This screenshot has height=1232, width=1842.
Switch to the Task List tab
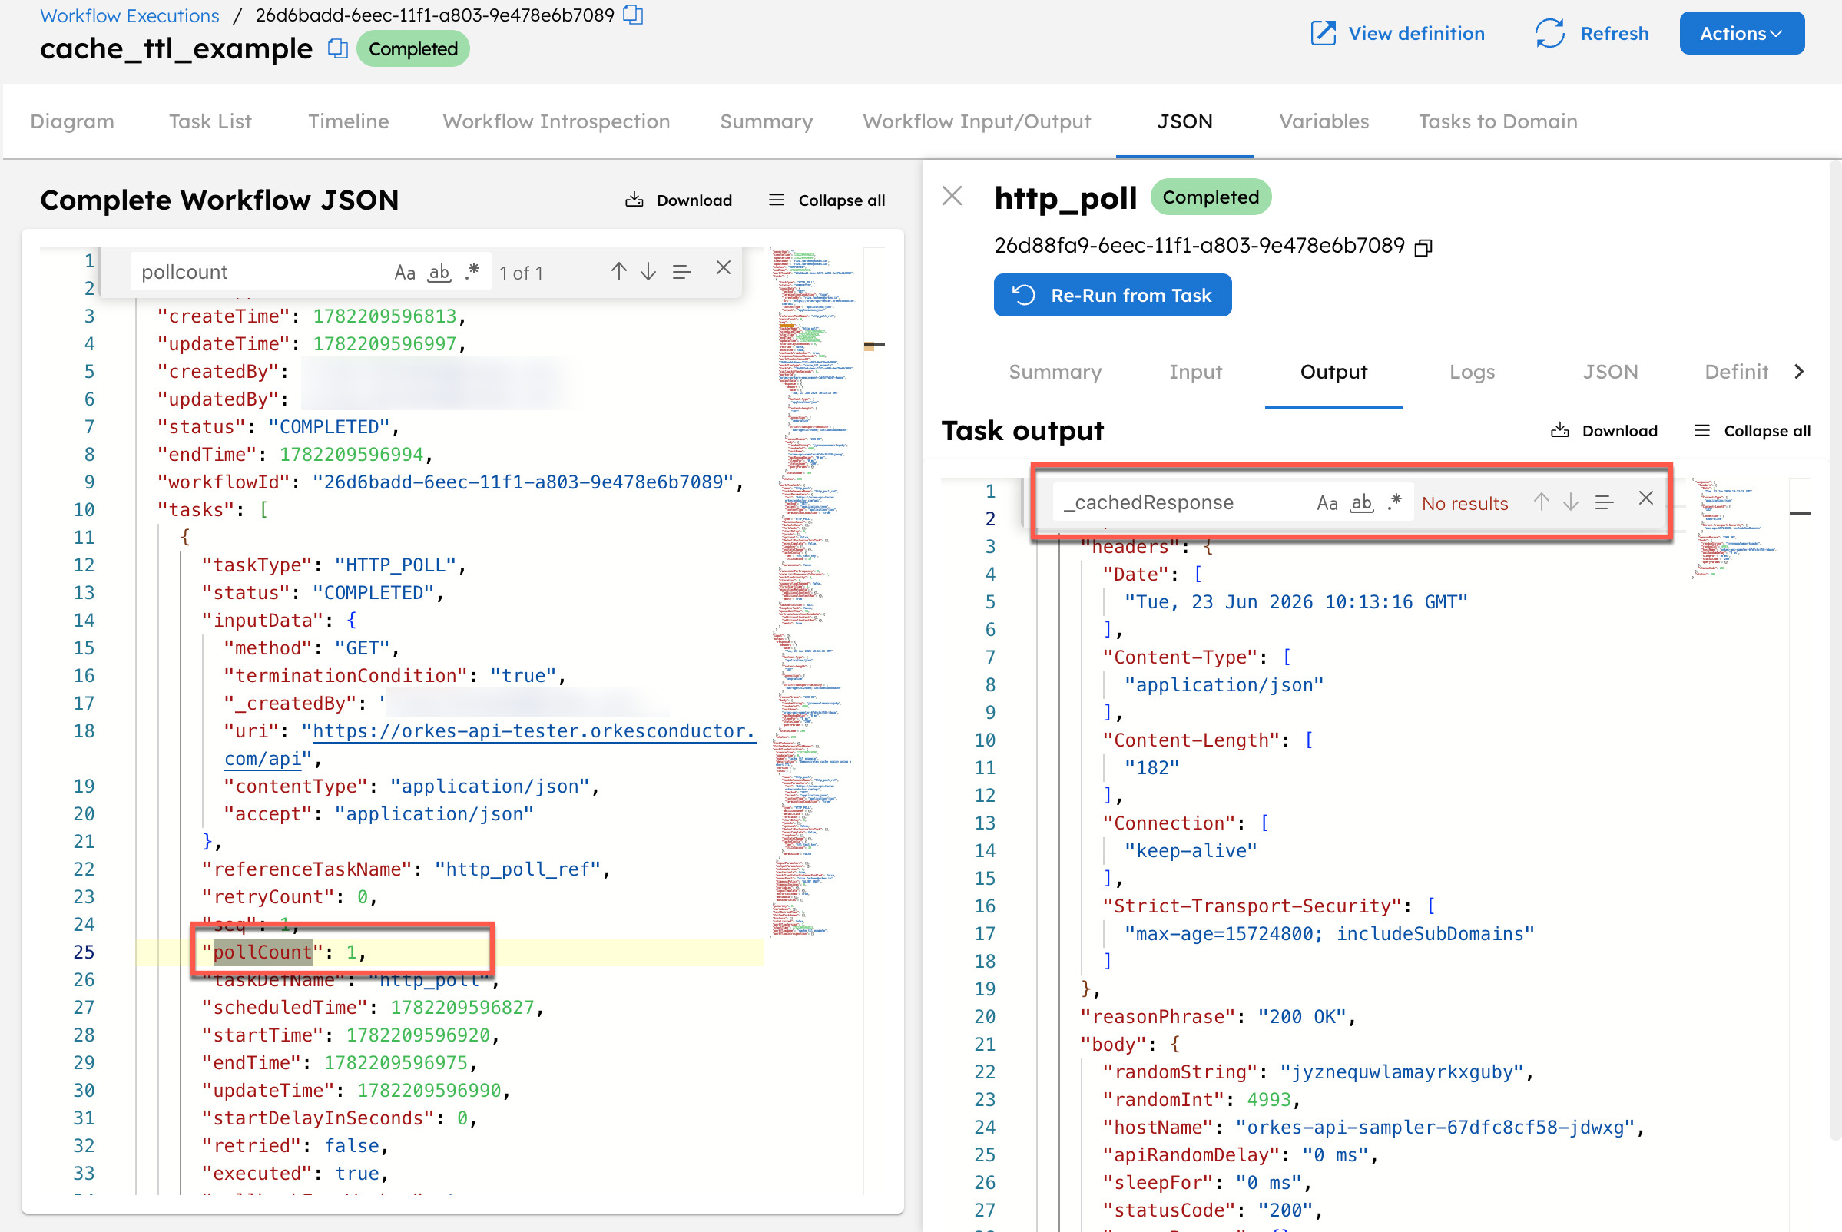[210, 121]
